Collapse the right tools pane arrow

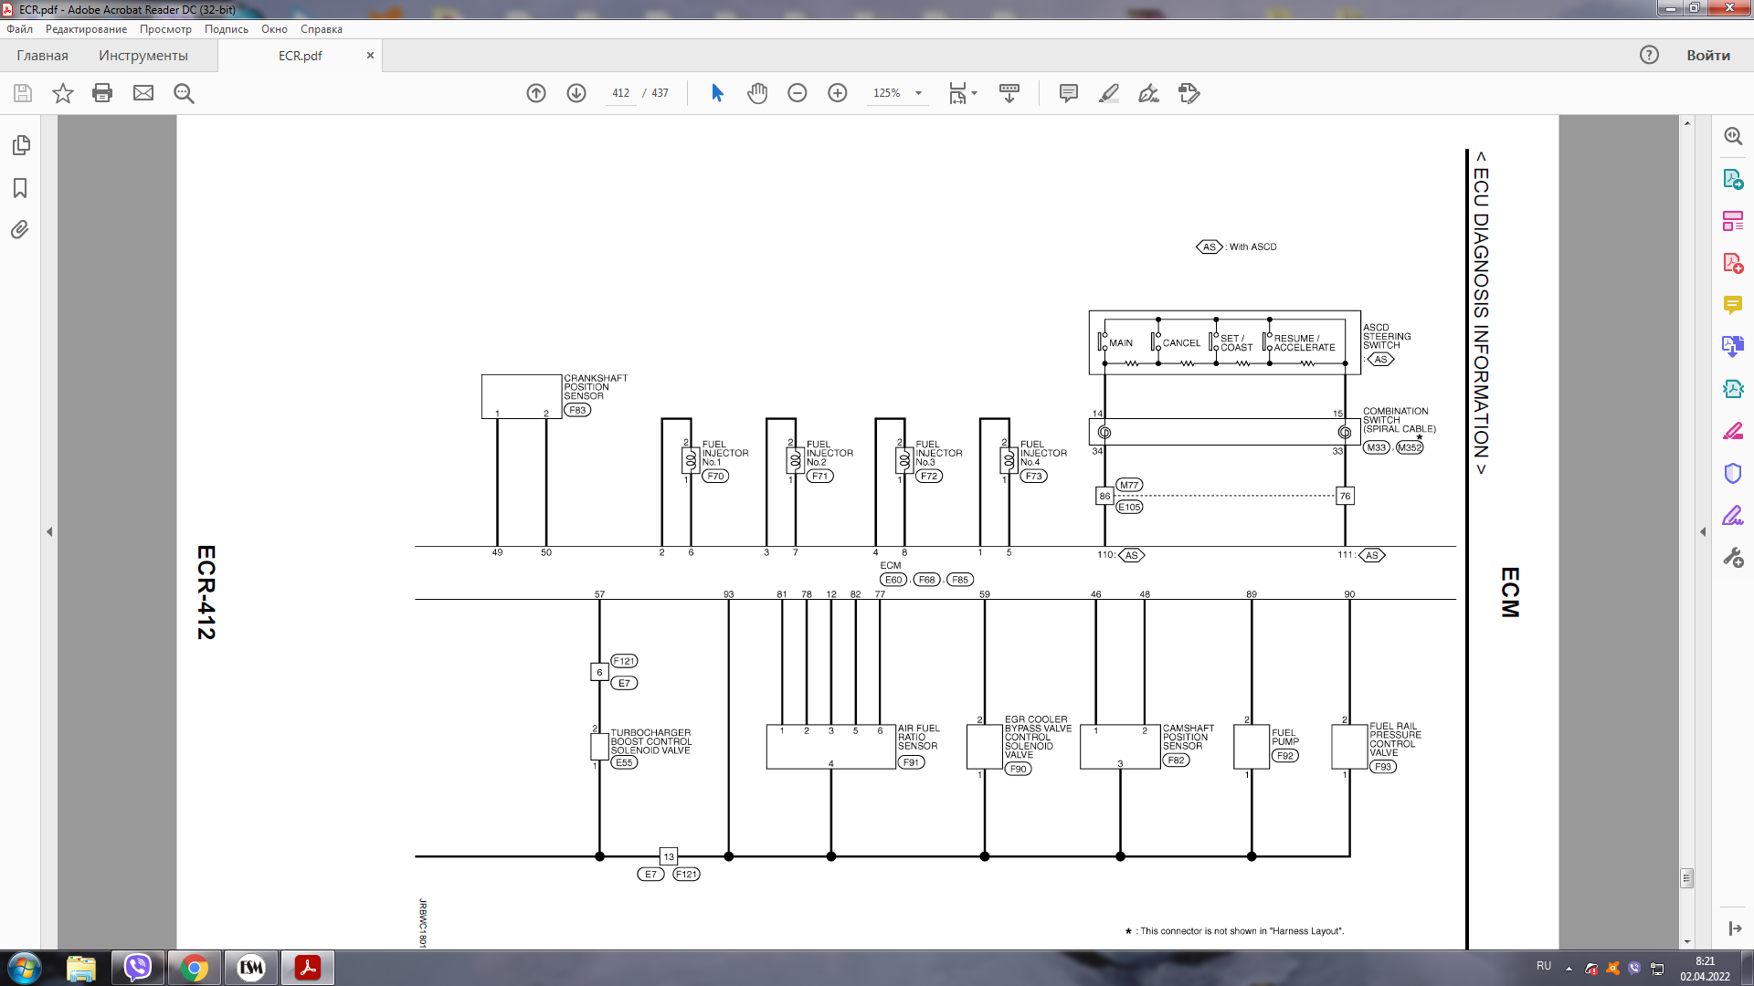(1703, 531)
